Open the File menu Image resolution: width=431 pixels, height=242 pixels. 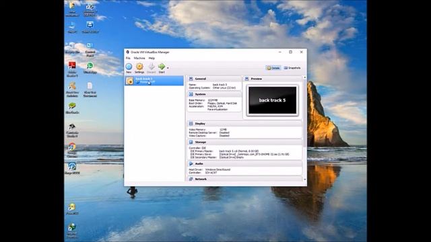tap(128, 58)
